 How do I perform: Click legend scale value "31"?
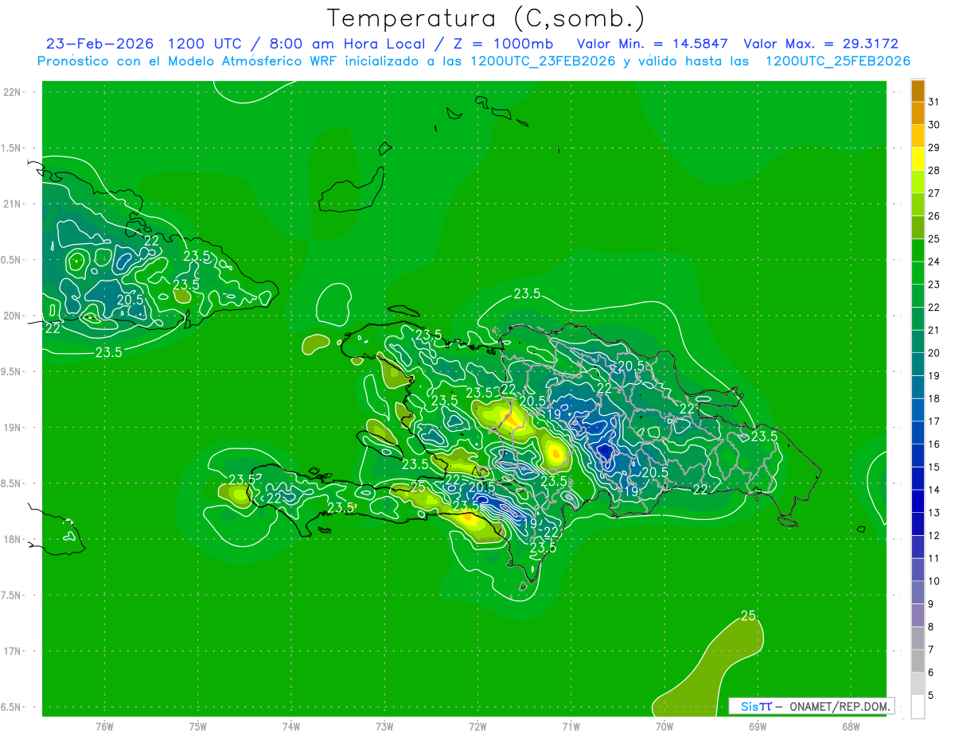pyautogui.click(x=934, y=102)
